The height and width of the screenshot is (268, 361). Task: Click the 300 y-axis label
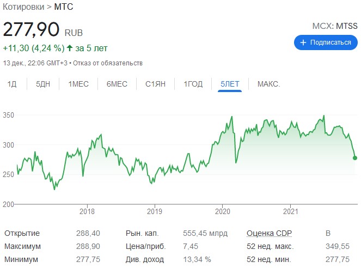9,145
